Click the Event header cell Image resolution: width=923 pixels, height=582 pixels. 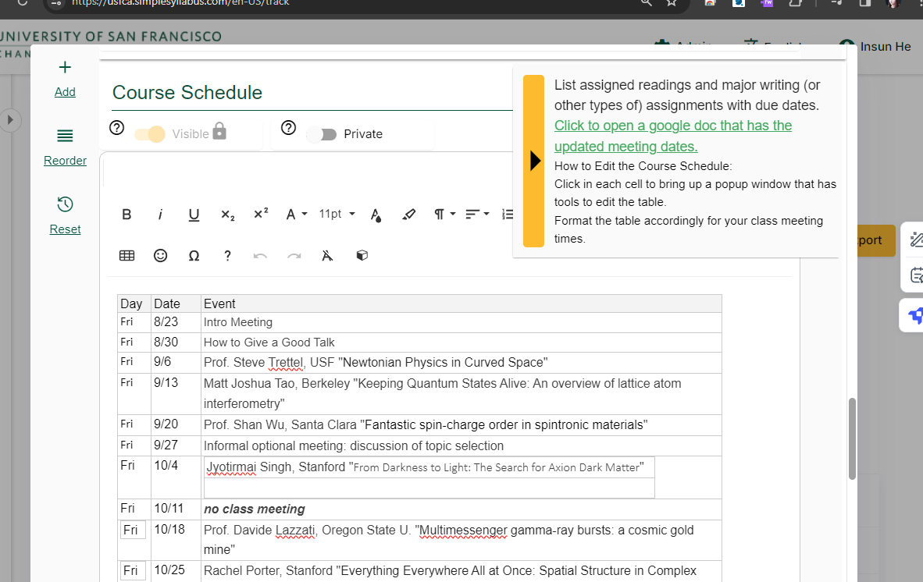[461, 304]
